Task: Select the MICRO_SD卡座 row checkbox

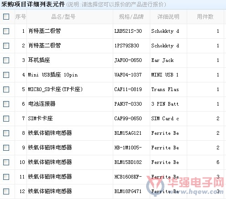Action: pyautogui.click(x=6, y=89)
